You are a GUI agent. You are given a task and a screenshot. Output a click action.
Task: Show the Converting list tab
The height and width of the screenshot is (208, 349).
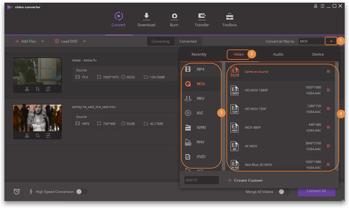[160, 41]
